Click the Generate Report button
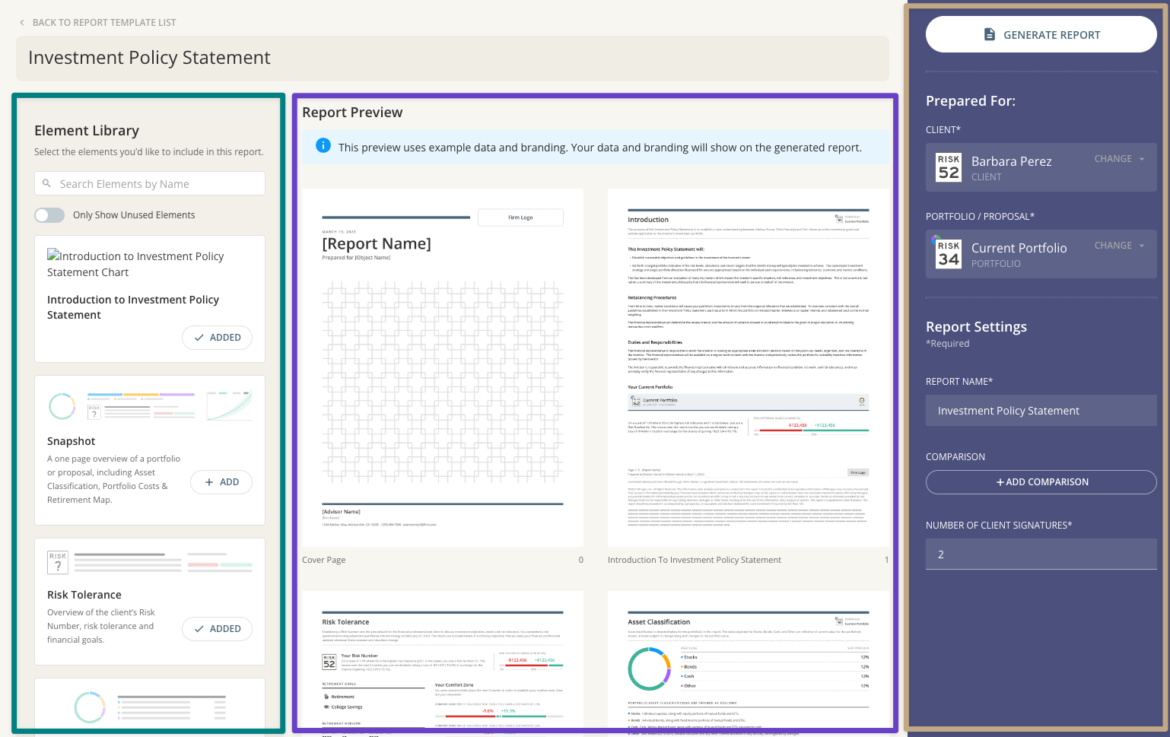The image size is (1170, 737). (x=1041, y=34)
